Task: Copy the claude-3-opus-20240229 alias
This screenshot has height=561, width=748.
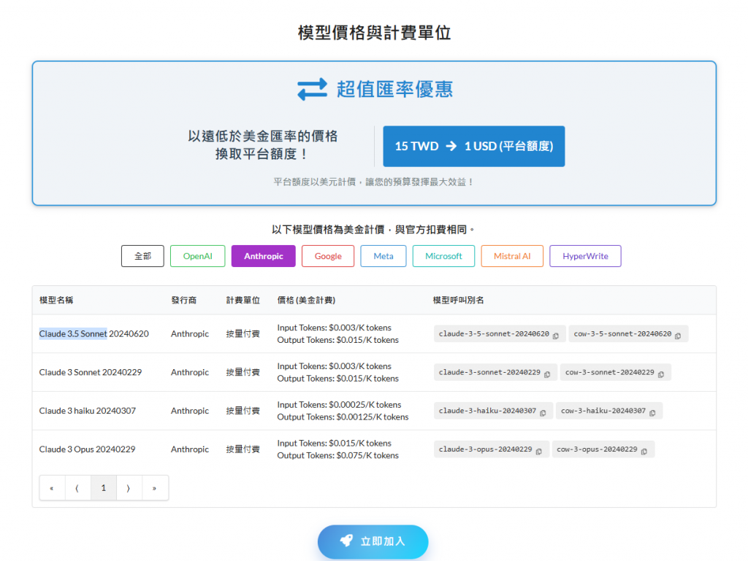Action: (x=538, y=452)
